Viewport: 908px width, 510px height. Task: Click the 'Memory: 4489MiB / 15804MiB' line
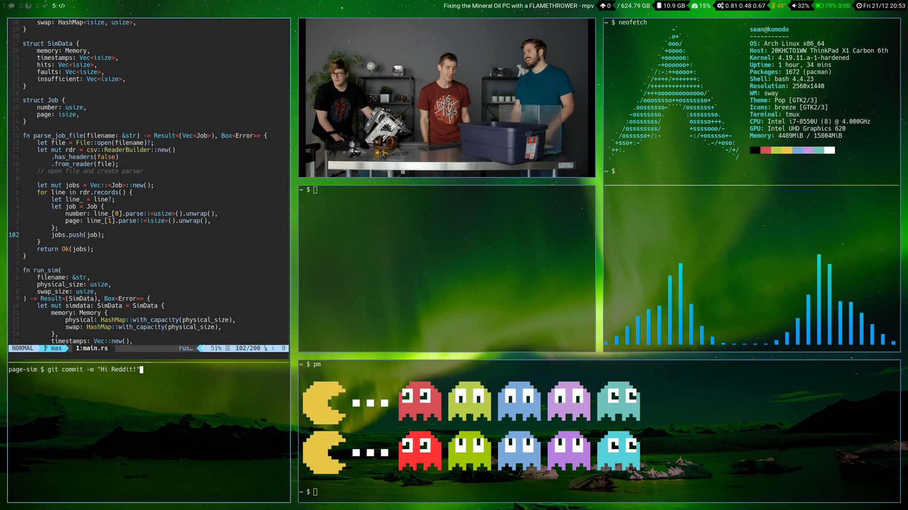click(x=796, y=135)
